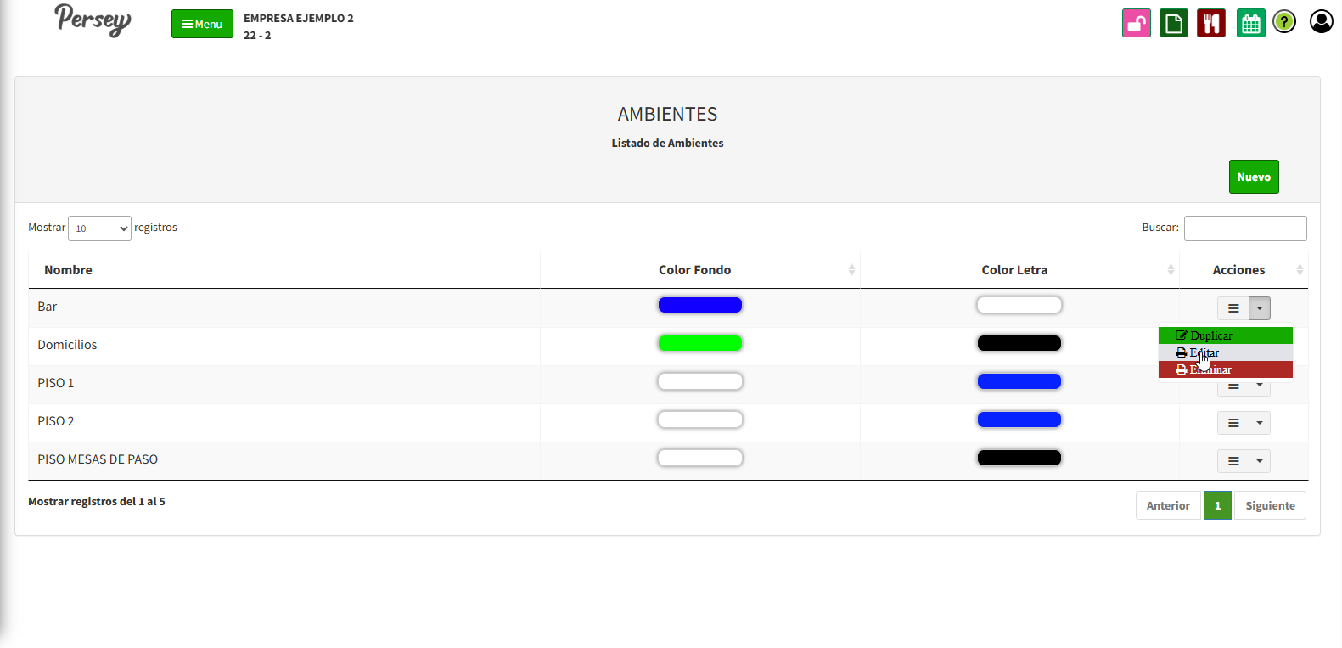Collapse the open actions caret for Bar

(x=1260, y=308)
